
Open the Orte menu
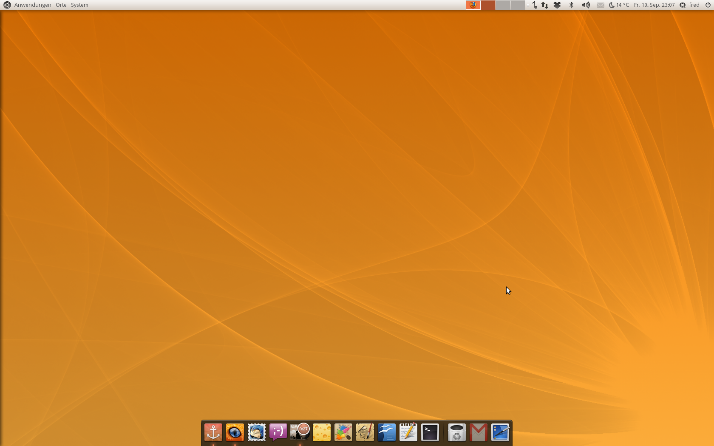(61, 5)
